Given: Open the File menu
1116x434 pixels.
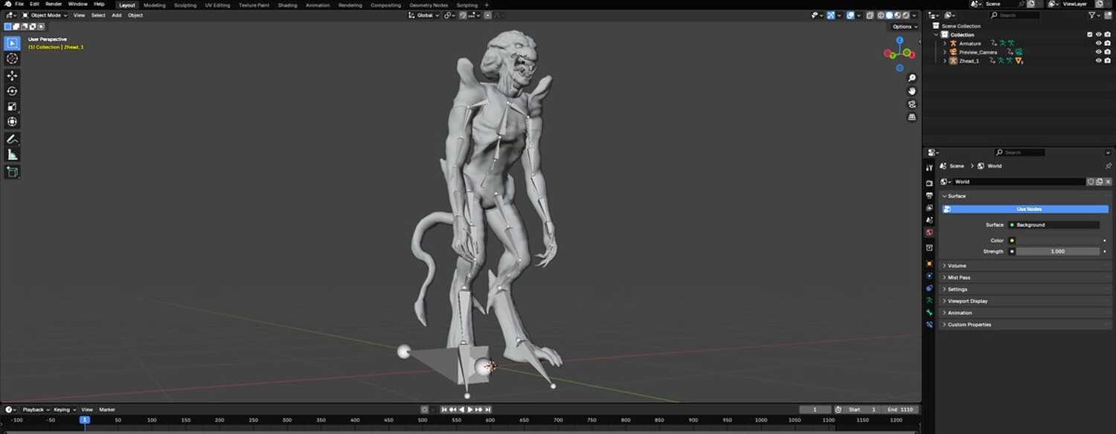Looking at the screenshot, I should (19, 4).
